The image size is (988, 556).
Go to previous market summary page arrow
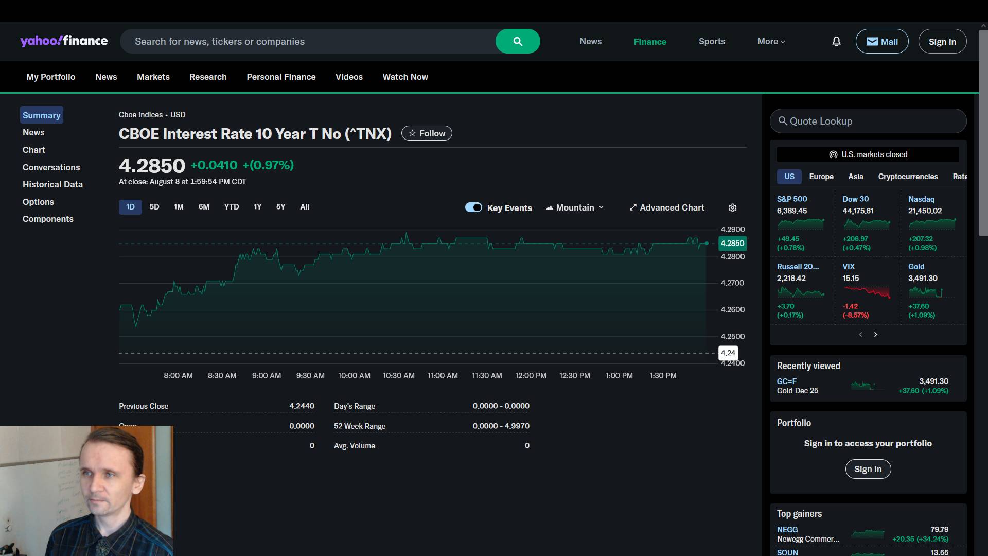(x=860, y=335)
